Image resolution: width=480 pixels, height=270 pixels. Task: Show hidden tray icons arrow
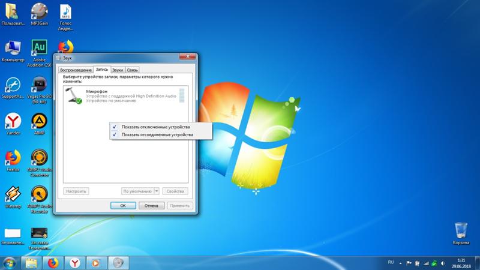400,263
